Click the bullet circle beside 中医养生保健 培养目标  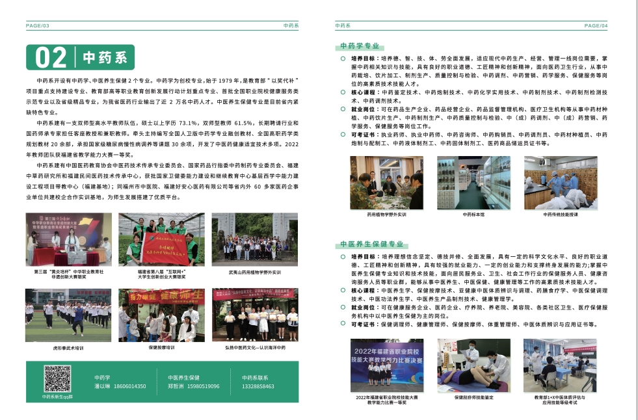tap(343, 257)
